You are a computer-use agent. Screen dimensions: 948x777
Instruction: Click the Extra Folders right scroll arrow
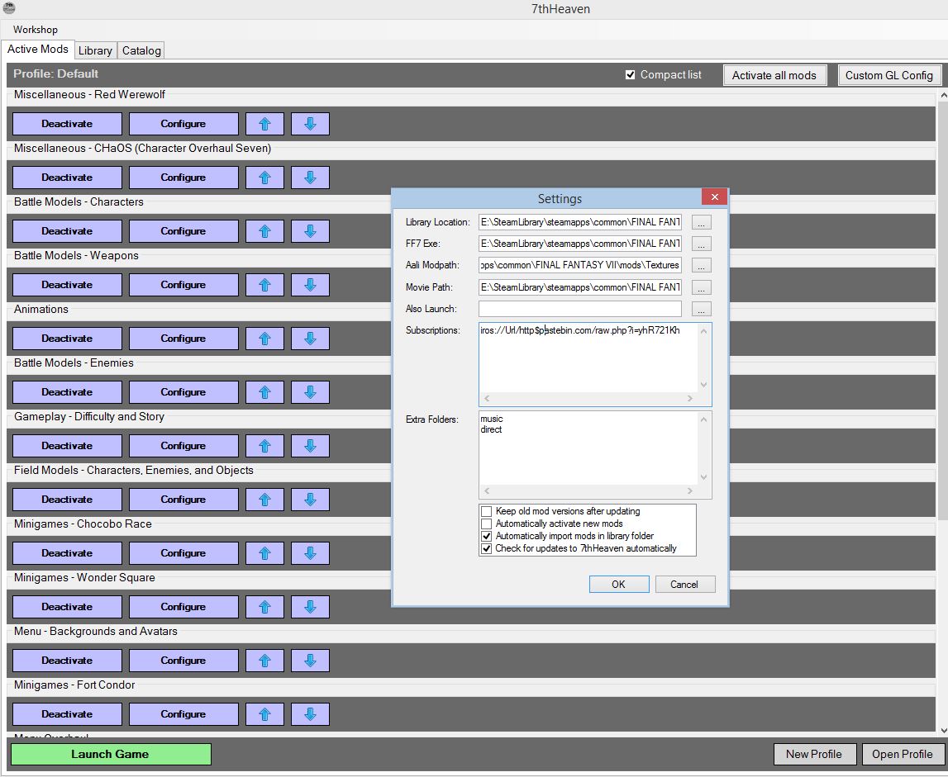690,490
